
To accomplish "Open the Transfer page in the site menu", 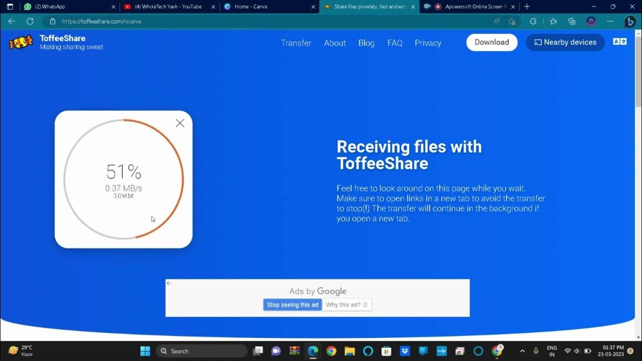I will point(296,43).
